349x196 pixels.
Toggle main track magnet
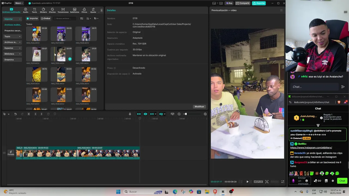point(139,114)
